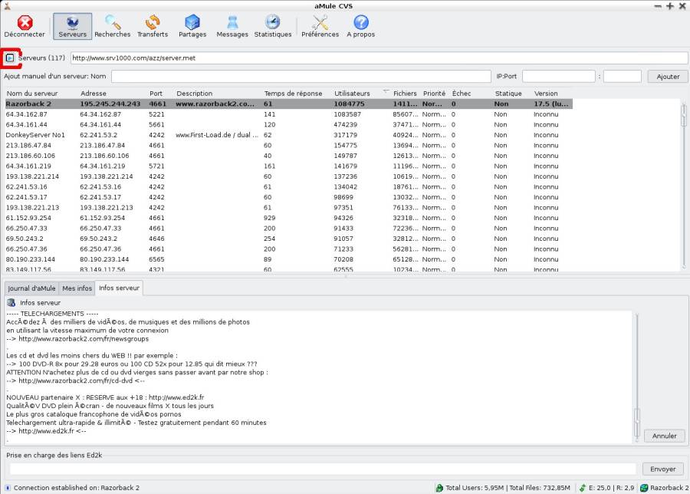Open the Messages window
Image resolution: width=690 pixels, height=494 pixels.
pyautogui.click(x=232, y=26)
